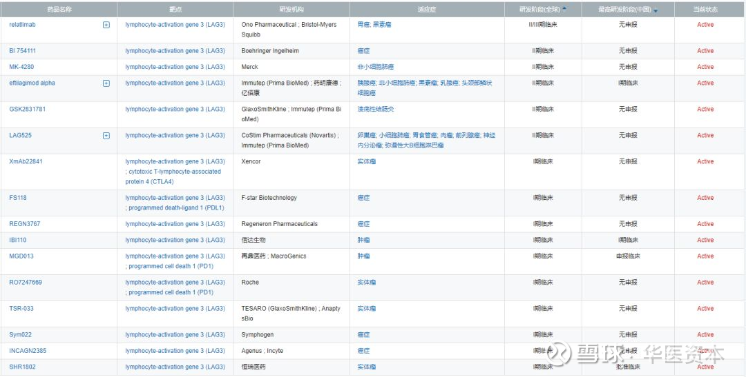Open the IBI110 drug link
746x377 pixels.
18,240
